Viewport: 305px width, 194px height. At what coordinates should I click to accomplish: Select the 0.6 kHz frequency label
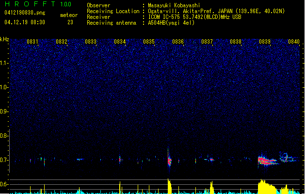(x=4, y=184)
